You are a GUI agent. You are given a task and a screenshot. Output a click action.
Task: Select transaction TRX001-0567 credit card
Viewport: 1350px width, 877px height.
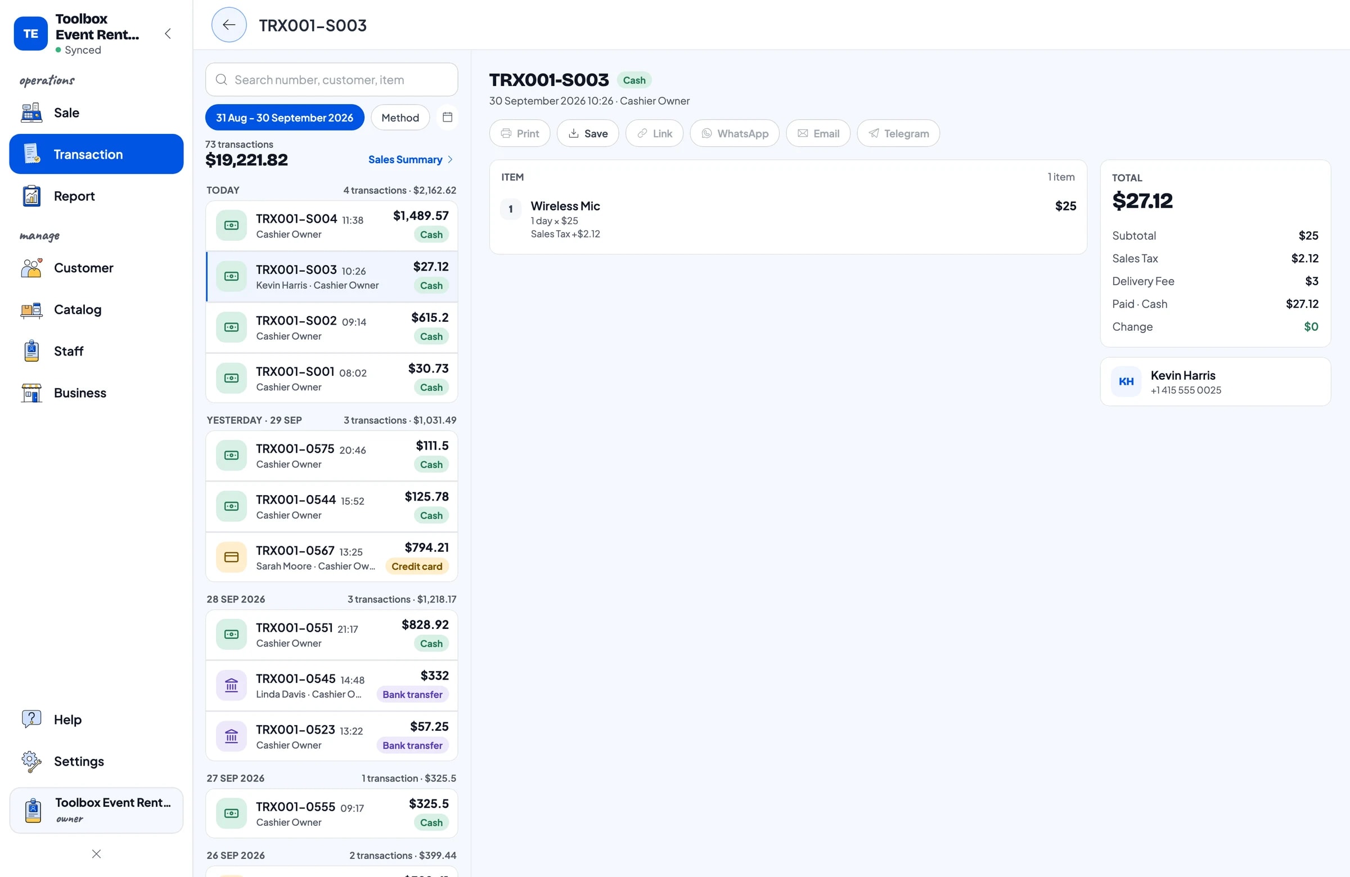332,557
